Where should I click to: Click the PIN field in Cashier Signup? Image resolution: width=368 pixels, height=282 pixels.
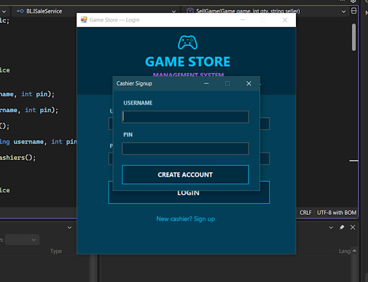[185, 149]
